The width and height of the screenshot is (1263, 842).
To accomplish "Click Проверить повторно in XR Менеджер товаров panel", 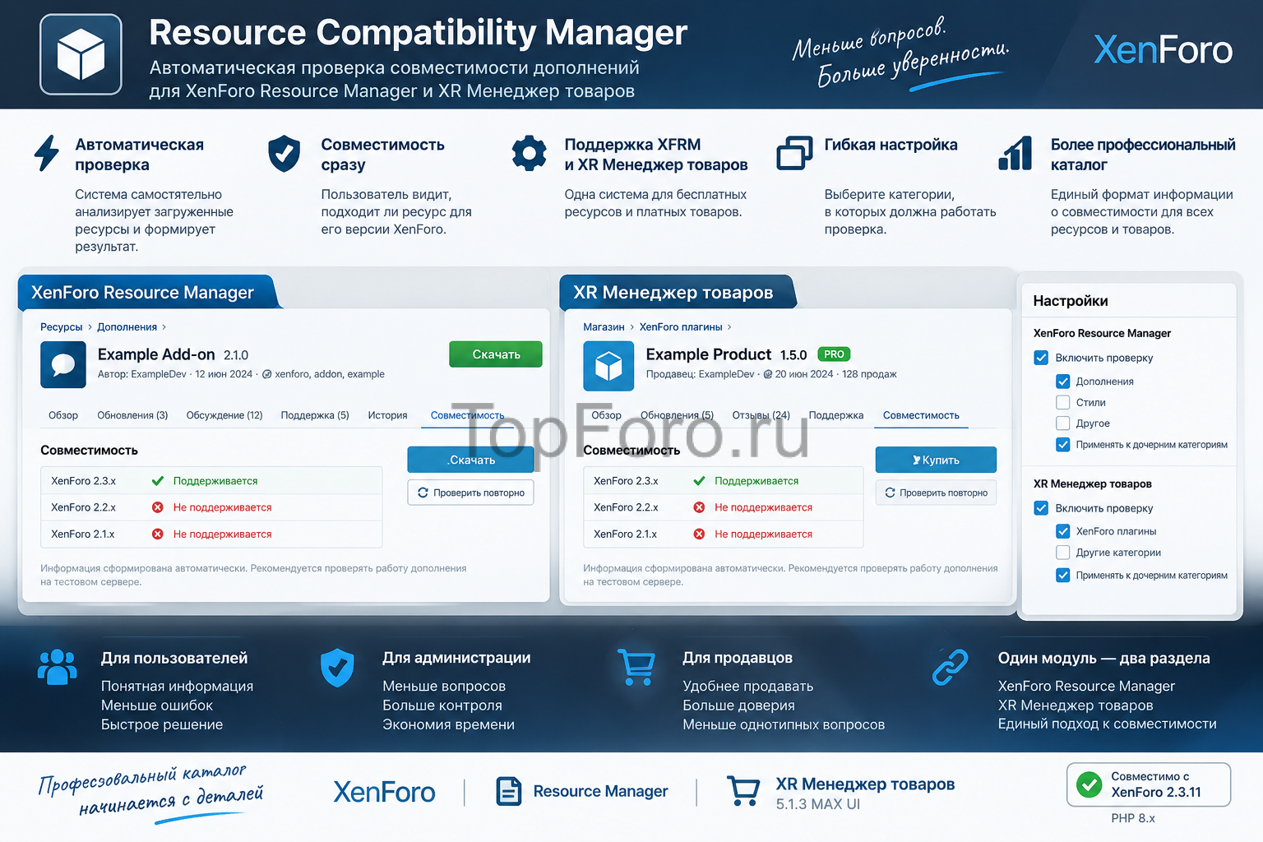I will [x=936, y=493].
